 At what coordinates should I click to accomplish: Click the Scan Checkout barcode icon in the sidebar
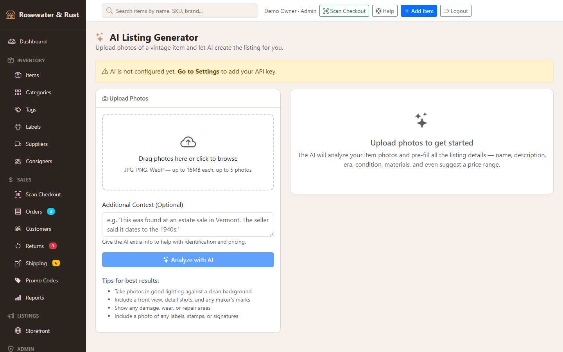click(x=18, y=194)
